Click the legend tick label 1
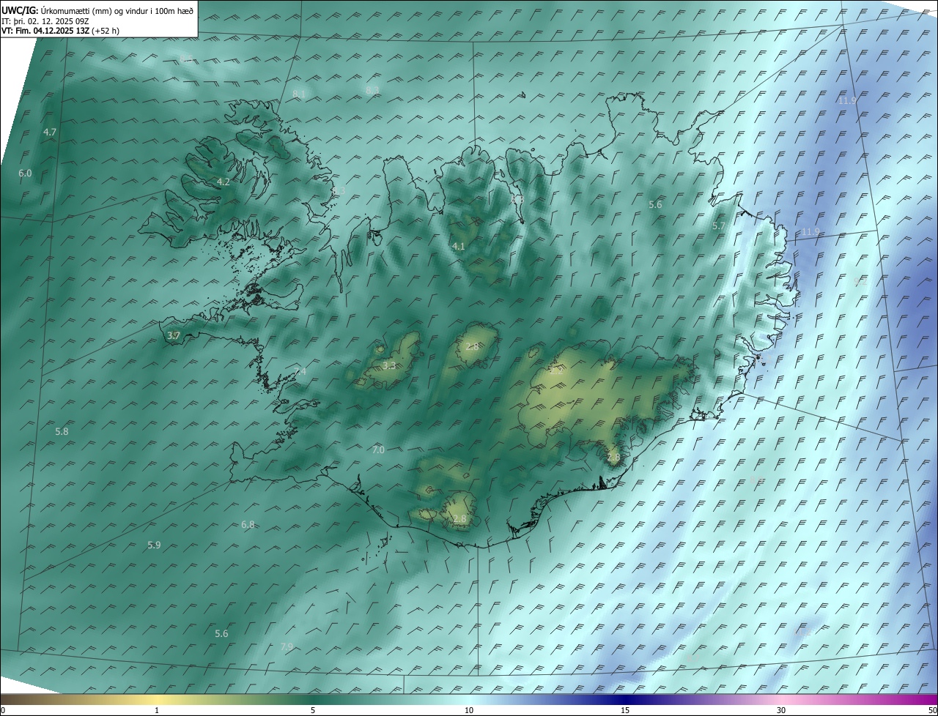This screenshot has width=938, height=716. 157,710
